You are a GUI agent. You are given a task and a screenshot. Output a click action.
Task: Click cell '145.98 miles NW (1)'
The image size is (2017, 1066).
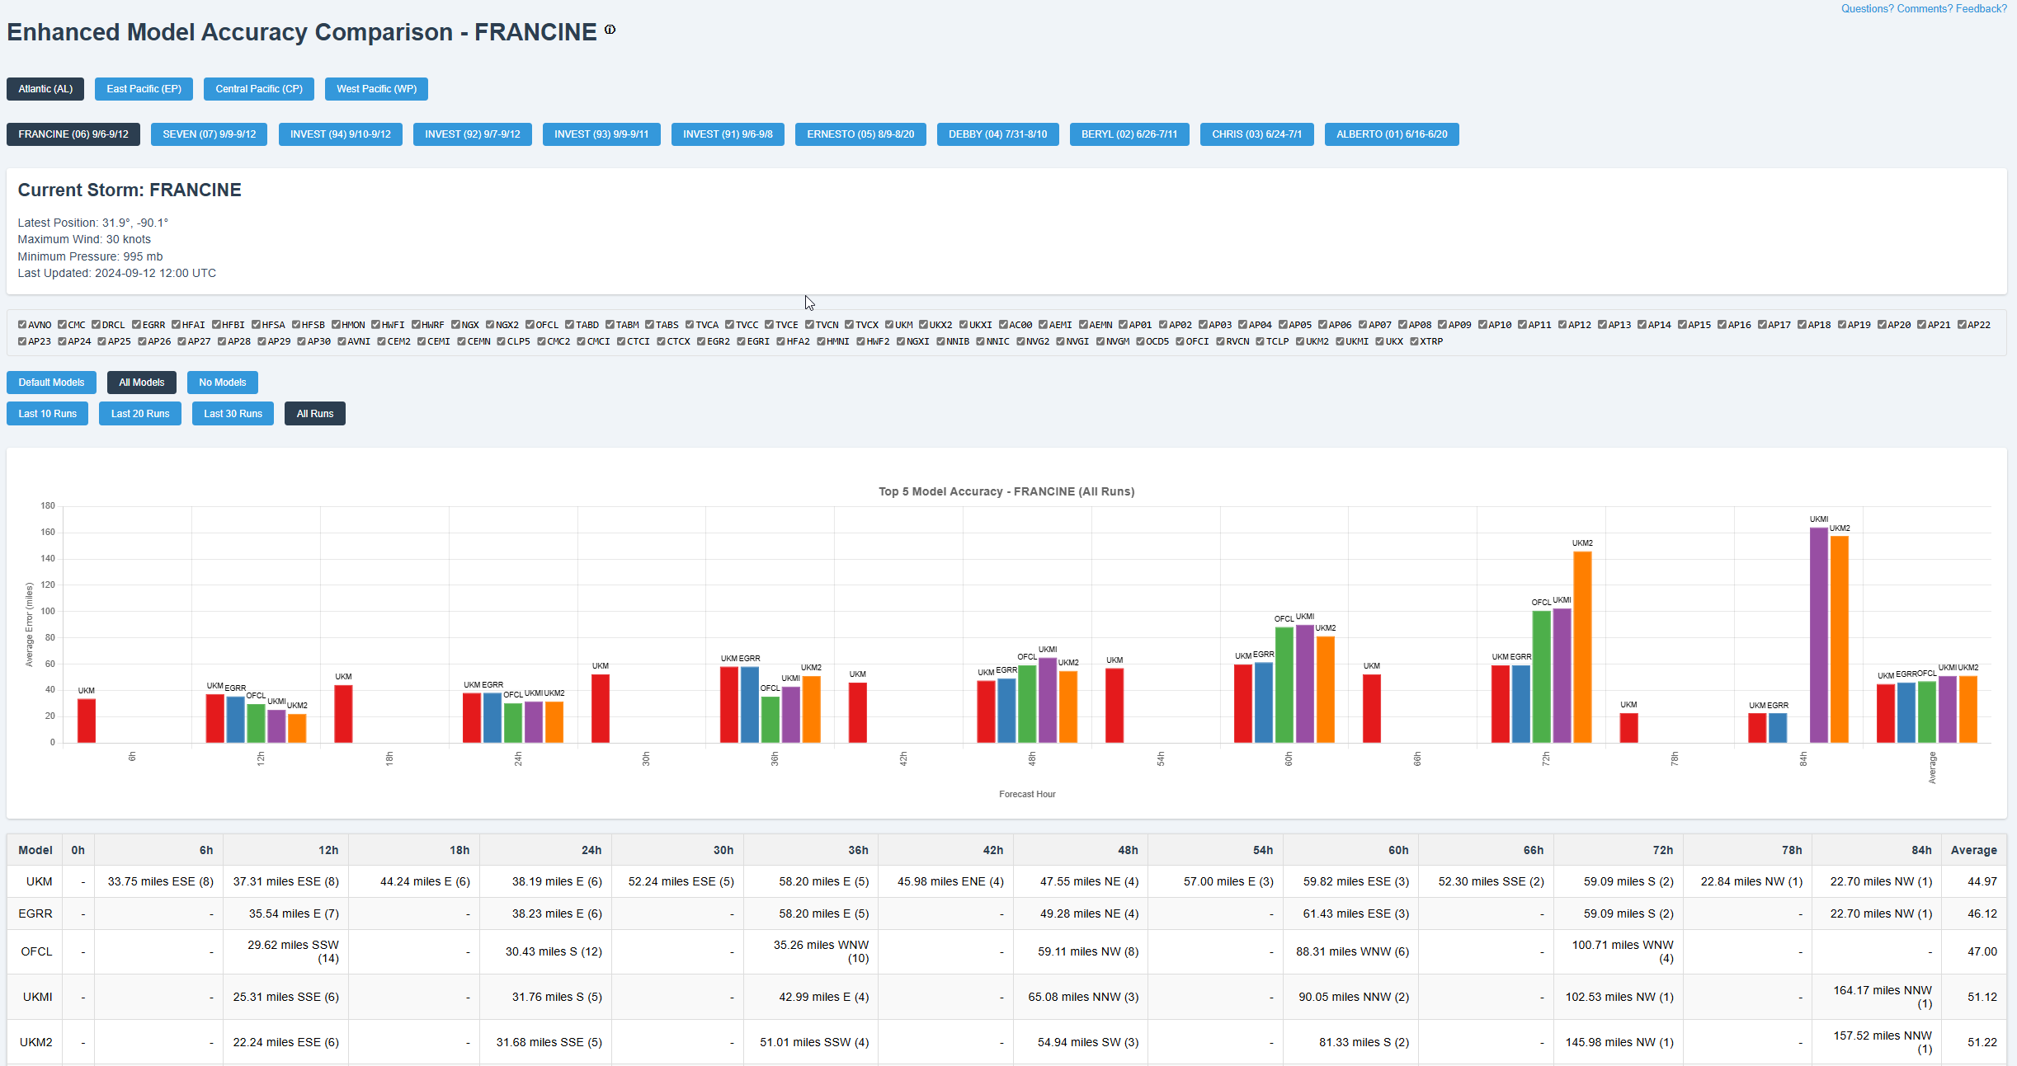1619,1042
